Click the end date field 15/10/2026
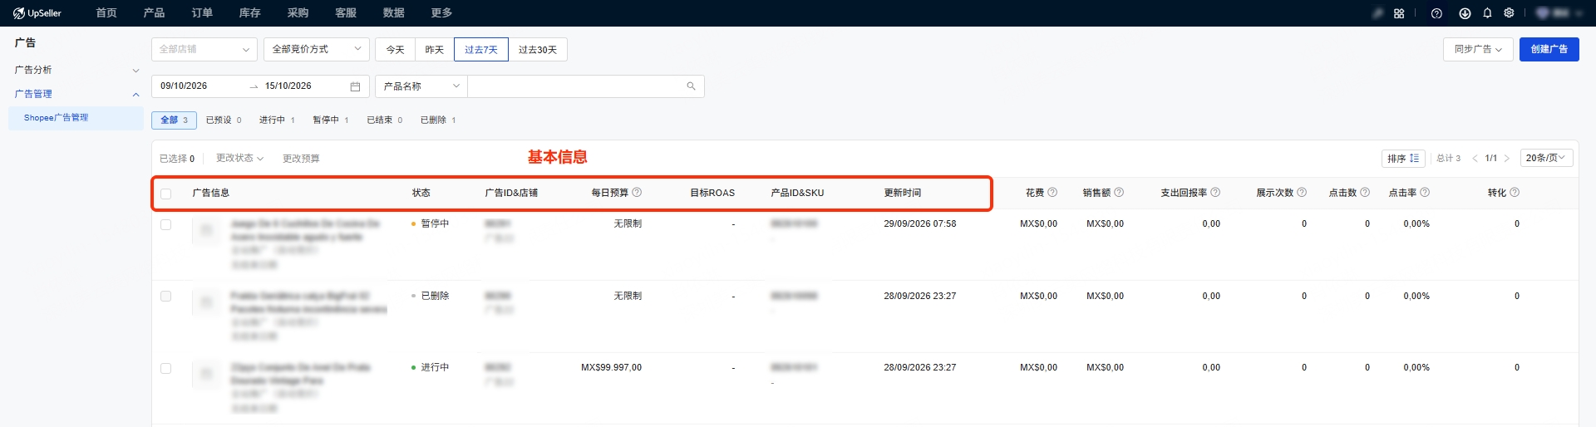Screen dimensions: 1596x427 288,86
